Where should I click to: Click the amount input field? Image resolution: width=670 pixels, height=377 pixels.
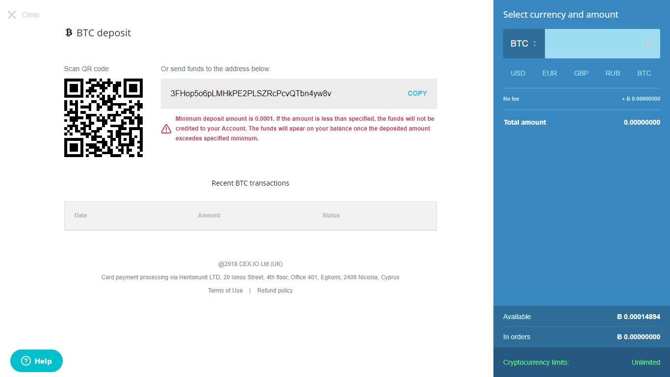(602, 44)
